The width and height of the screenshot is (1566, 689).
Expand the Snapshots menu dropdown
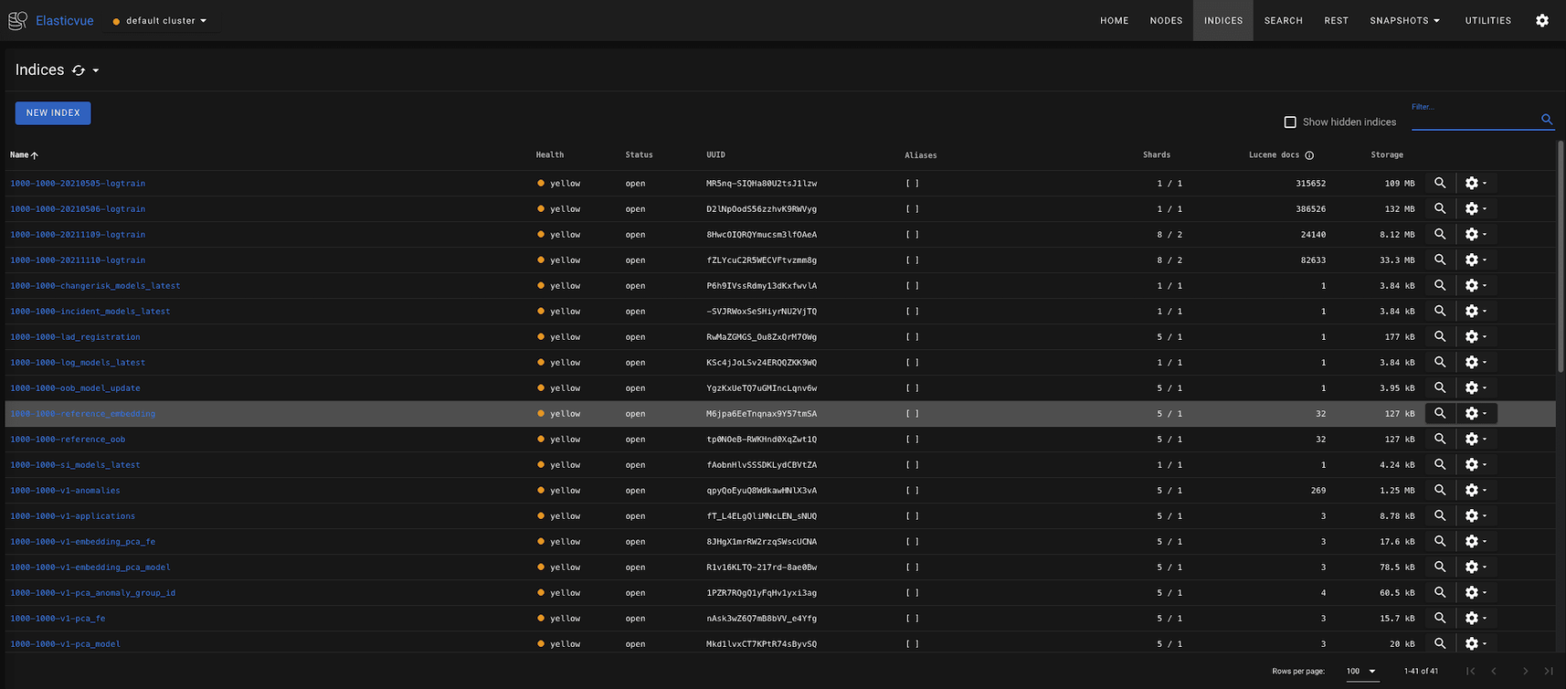click(1404, 20)
